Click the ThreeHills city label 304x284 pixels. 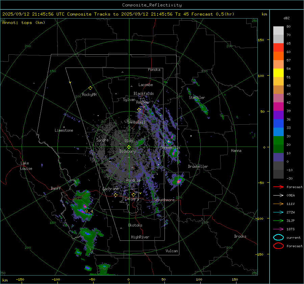coord(170,148)
